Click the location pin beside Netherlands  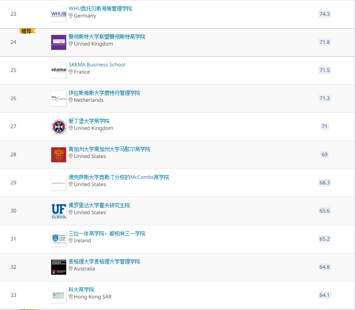(71, 100)
